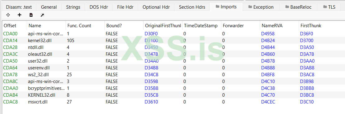
Task: Click FirstThunk value D3C10
Action: coord(307,102)
